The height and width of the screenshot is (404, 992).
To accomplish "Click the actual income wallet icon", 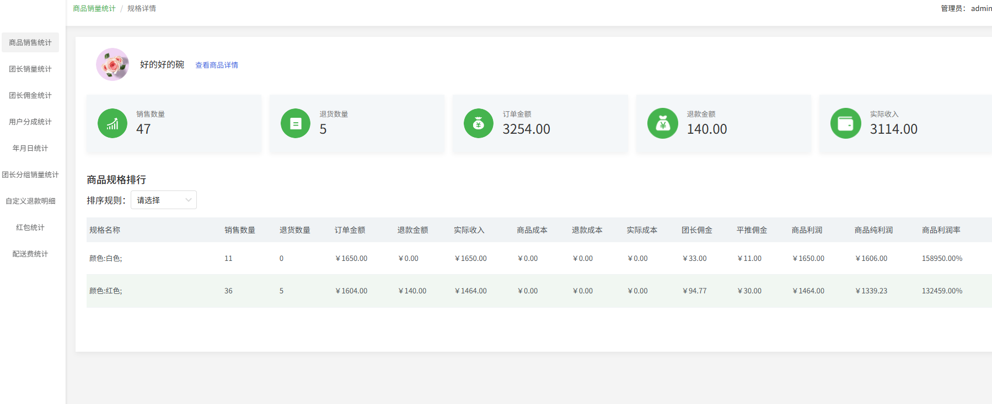I will pos(845,123).
